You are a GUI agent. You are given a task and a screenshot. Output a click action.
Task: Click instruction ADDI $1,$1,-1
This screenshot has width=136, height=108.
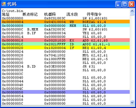coord(96,44)
